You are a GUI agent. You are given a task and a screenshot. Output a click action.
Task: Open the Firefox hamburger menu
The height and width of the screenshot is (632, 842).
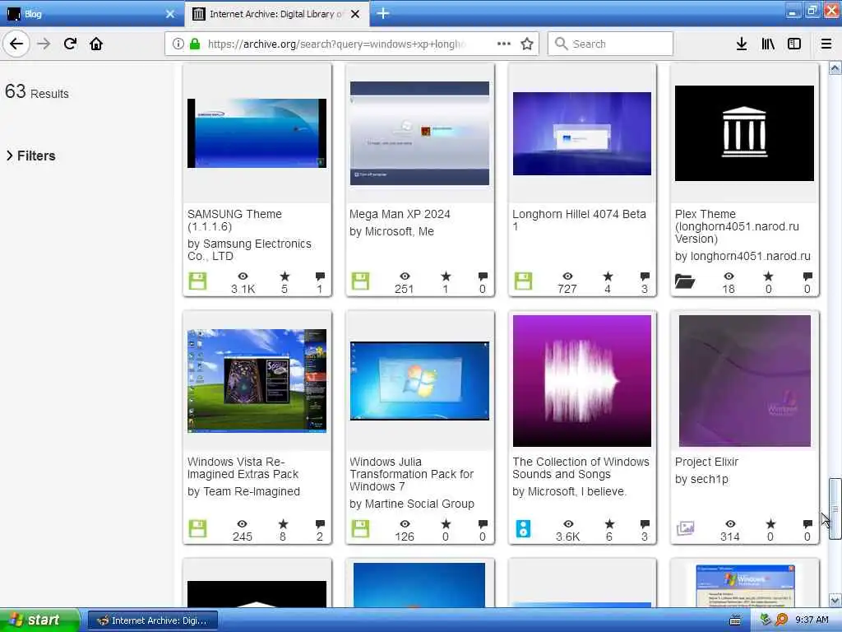coord(826,44)
